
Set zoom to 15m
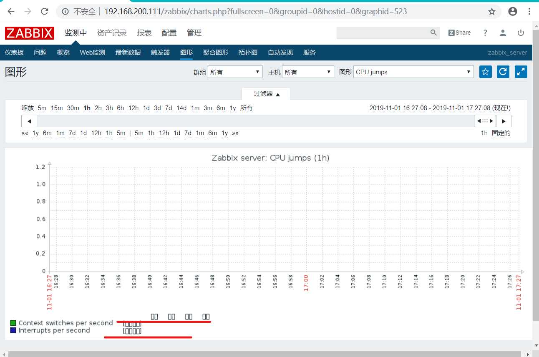click(x=57, y=108)
